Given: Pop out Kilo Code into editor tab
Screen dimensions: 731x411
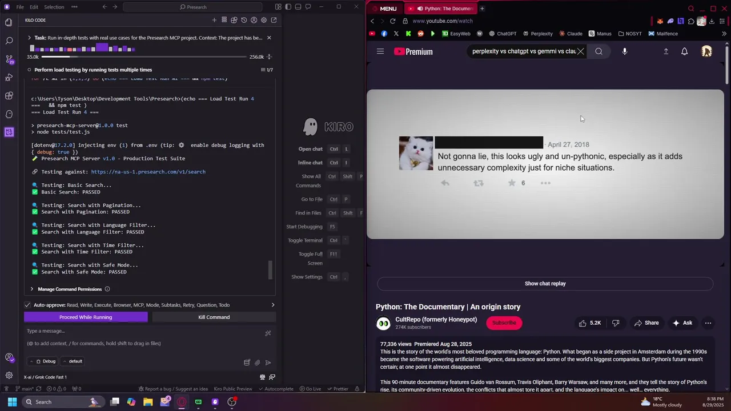Looking at the screenshot, I should [x=274, y=20].
